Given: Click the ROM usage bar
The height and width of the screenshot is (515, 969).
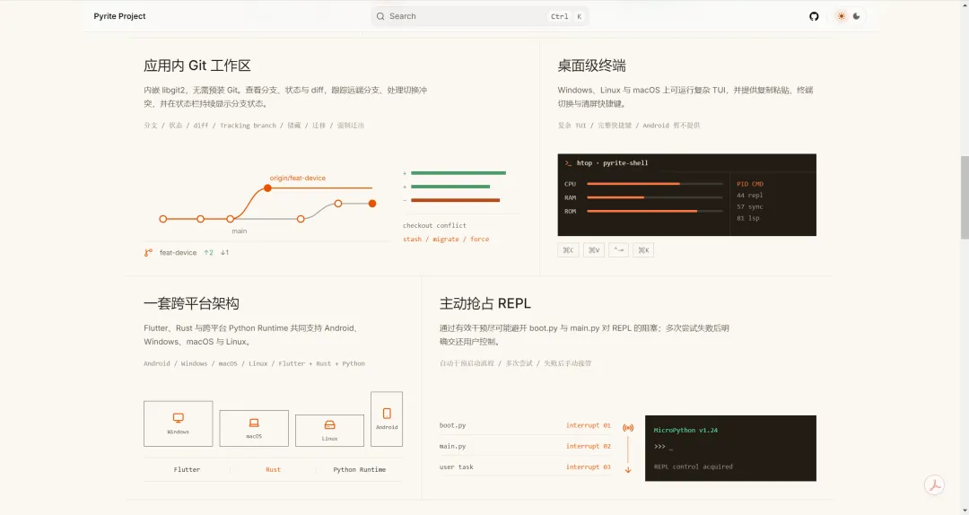Looking at the screenshot, I should (x=655, y=211).
